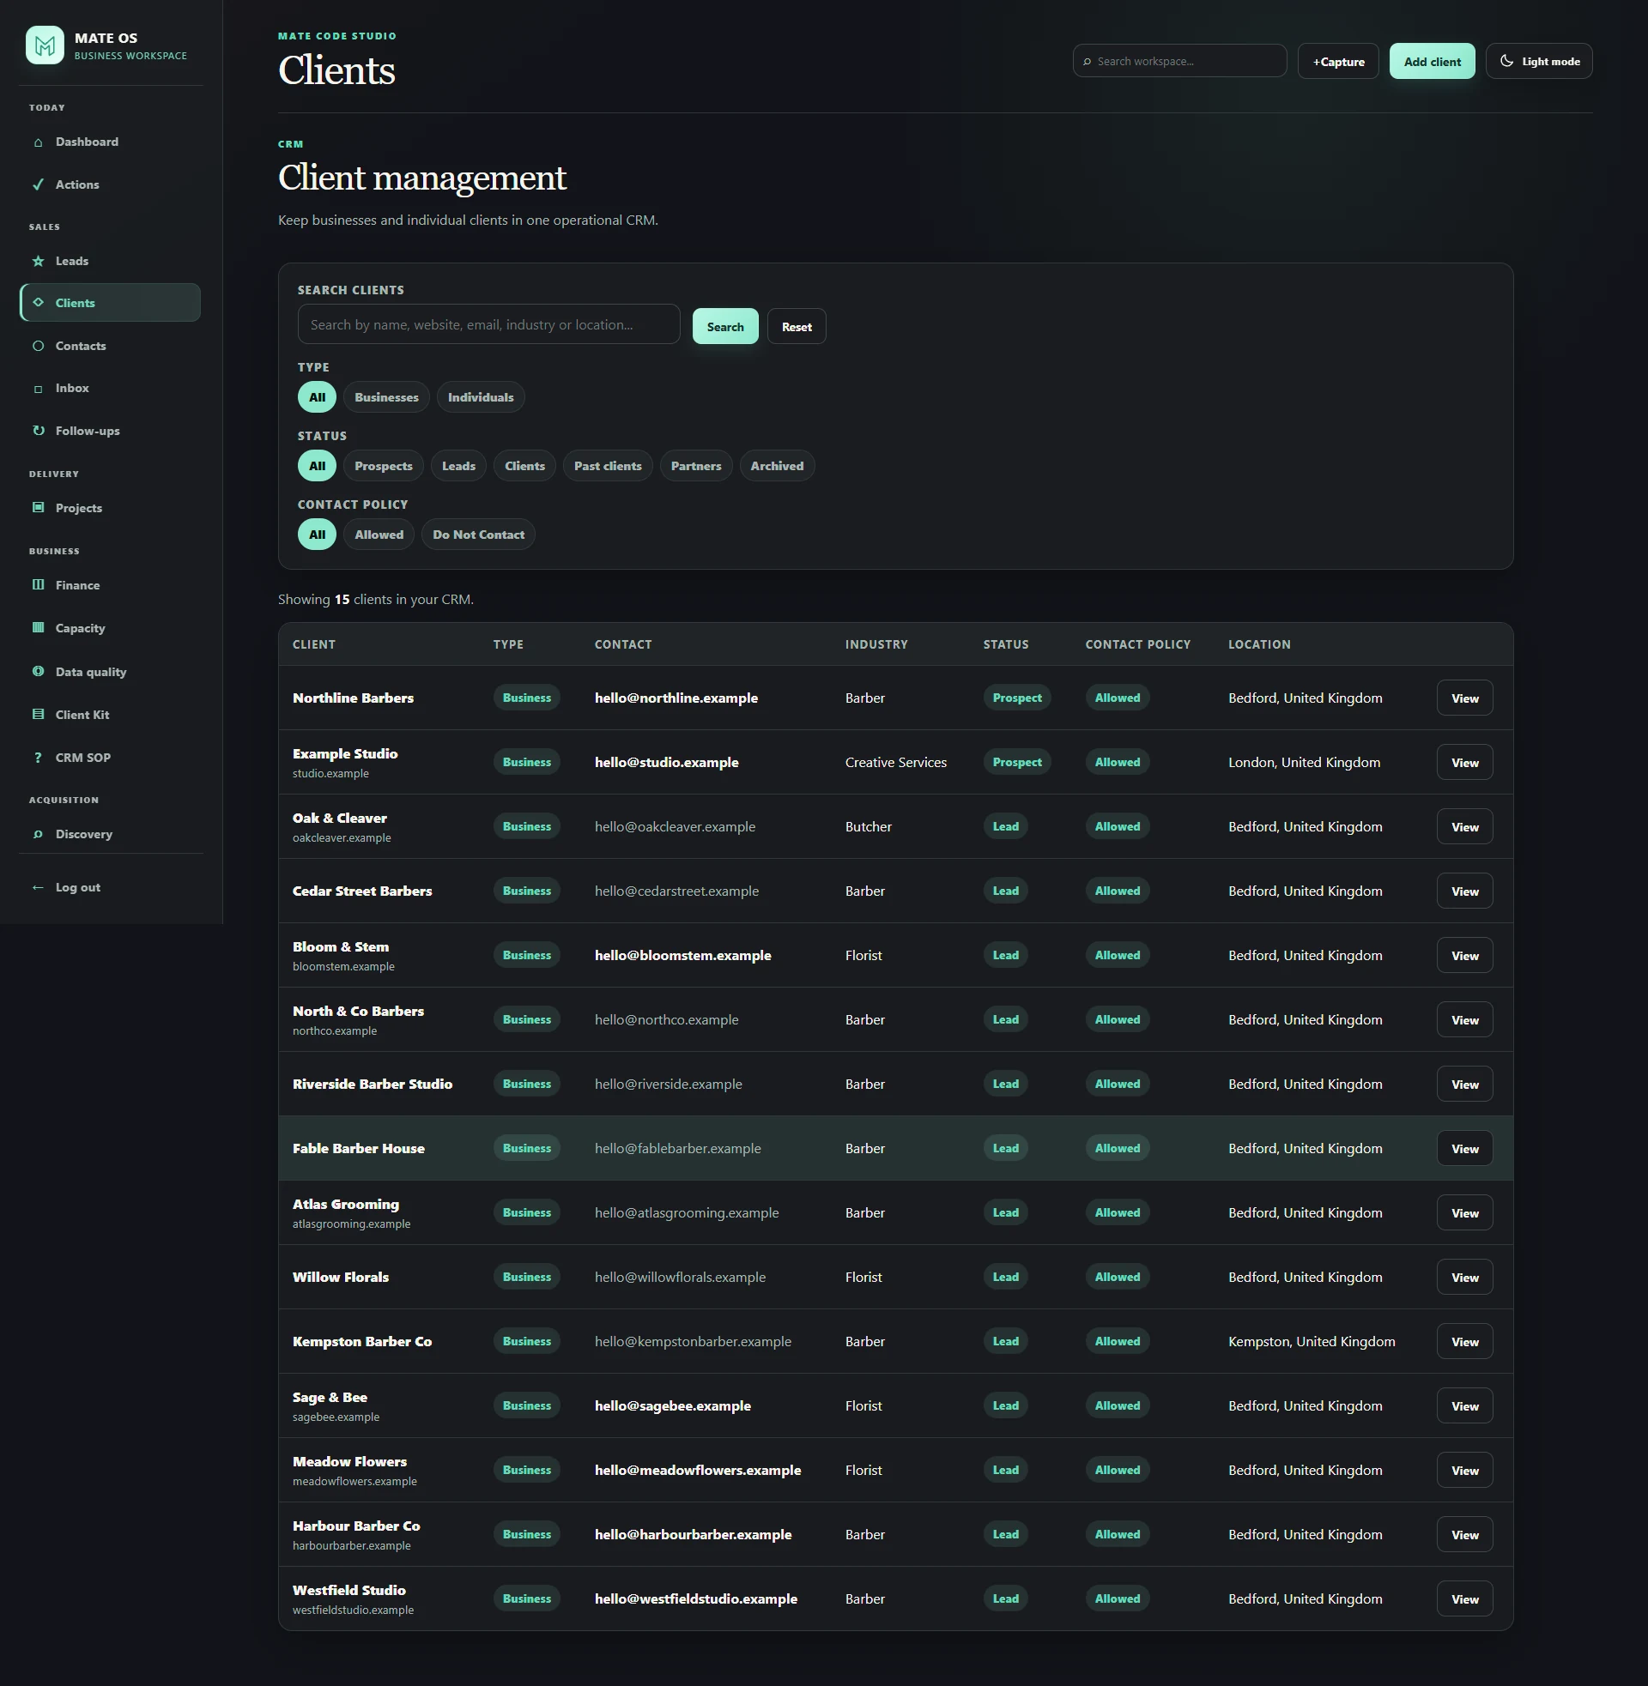Image resolution: width=1648 pixels, height=1686 pixels.
Task: Click the Butcher industry cell
Action: pyautogui.click(x=868, y=827)
